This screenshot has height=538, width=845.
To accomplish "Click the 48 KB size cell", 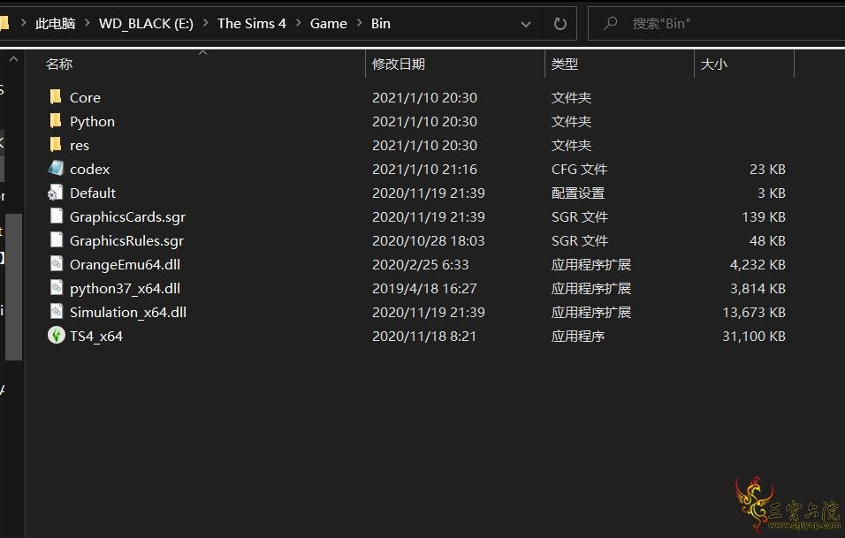I will tap(767, 240).
